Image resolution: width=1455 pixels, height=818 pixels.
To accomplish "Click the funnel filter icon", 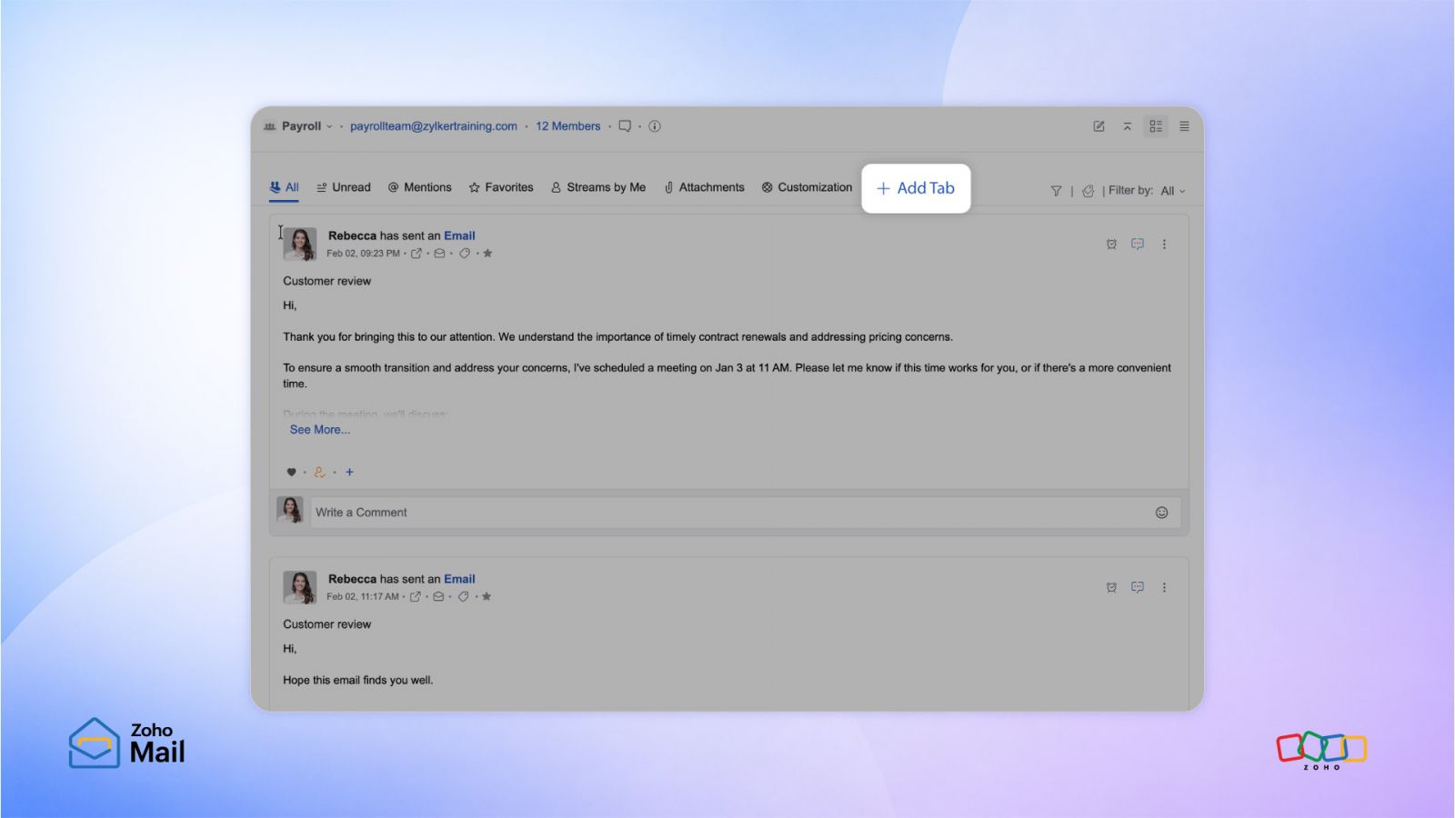I will point(1056,191).
